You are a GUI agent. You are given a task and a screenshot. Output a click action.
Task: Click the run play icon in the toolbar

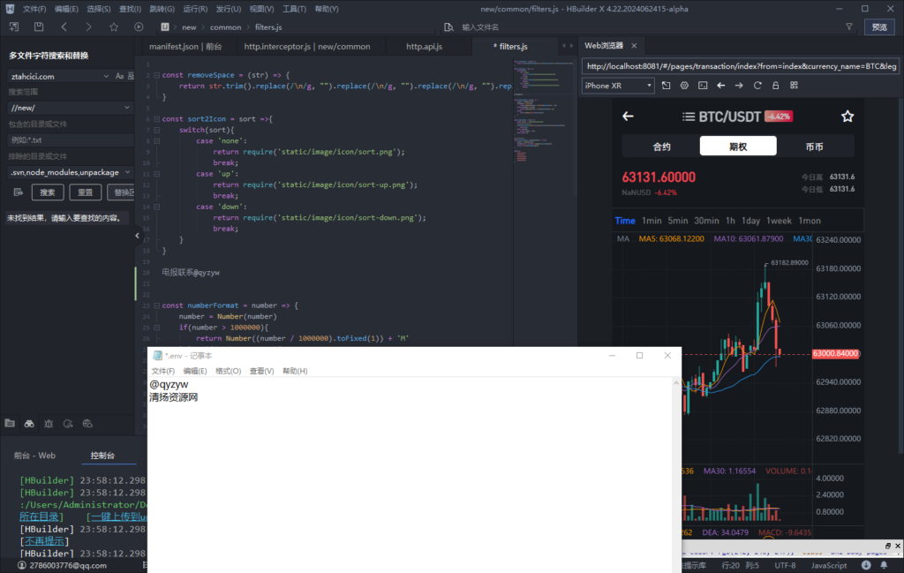[139, 27]
